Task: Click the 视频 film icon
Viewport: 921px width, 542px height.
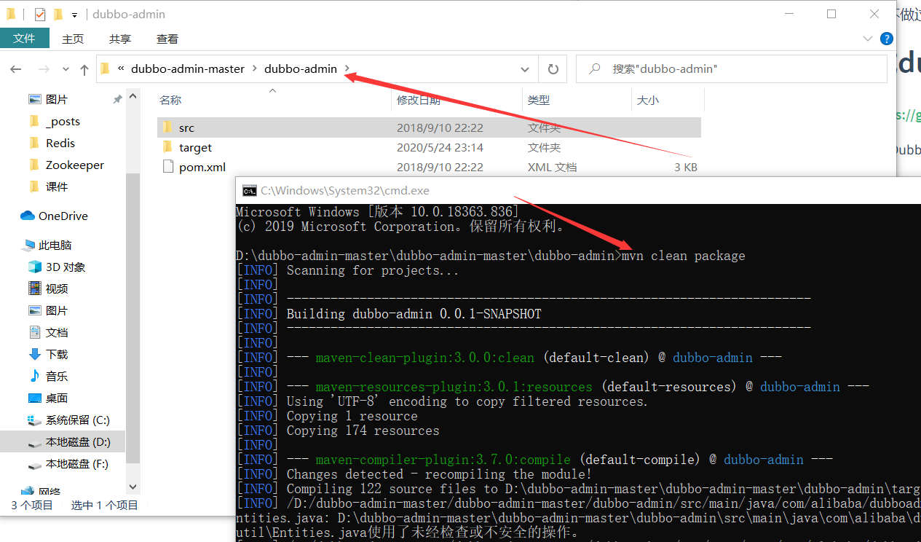Action: (x=34, y=288)
